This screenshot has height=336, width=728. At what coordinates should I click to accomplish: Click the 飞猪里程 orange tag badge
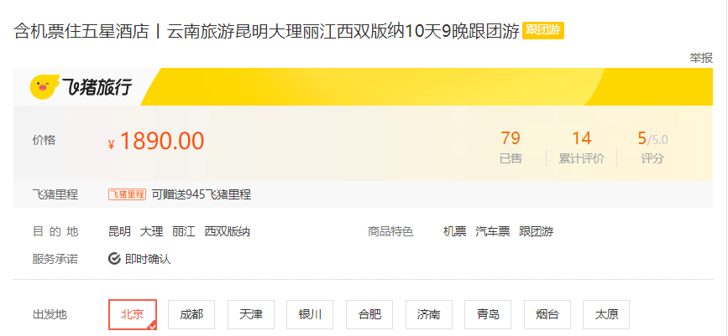(x=128, y=194)
